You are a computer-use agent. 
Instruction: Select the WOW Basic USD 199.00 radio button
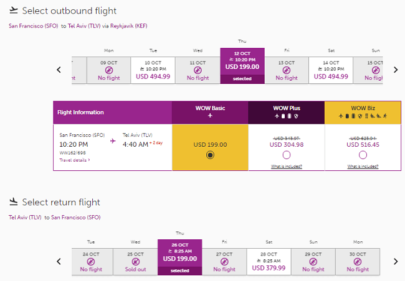pyautogui.click(x=210, y=155)
